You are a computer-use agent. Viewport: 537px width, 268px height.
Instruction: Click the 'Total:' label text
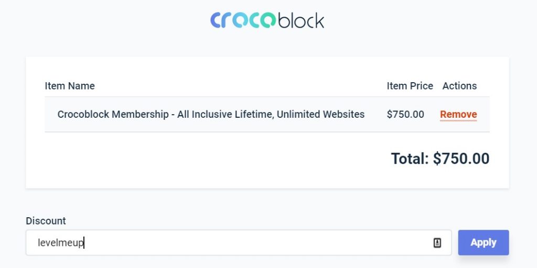(x=410, y=159)
